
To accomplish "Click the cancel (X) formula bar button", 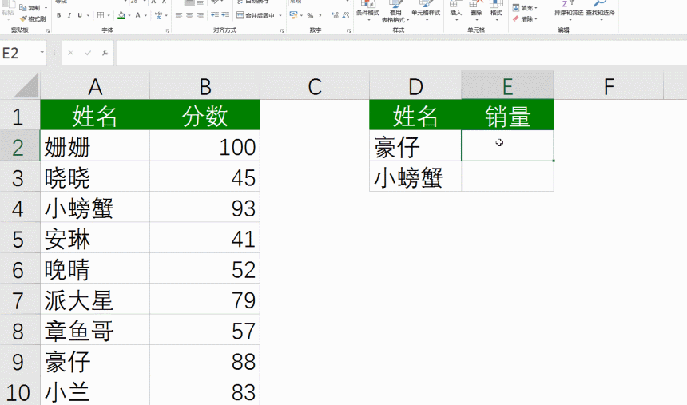I will [x=70, y=53].
